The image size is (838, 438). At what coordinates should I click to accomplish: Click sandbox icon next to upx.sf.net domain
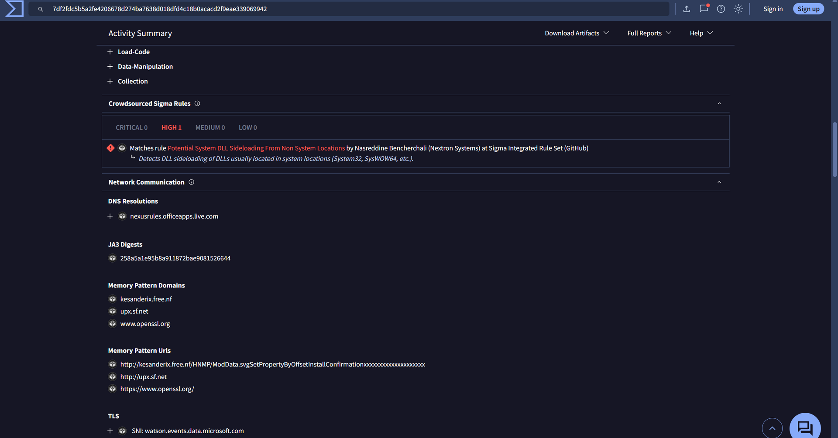(x=113, y=311)
